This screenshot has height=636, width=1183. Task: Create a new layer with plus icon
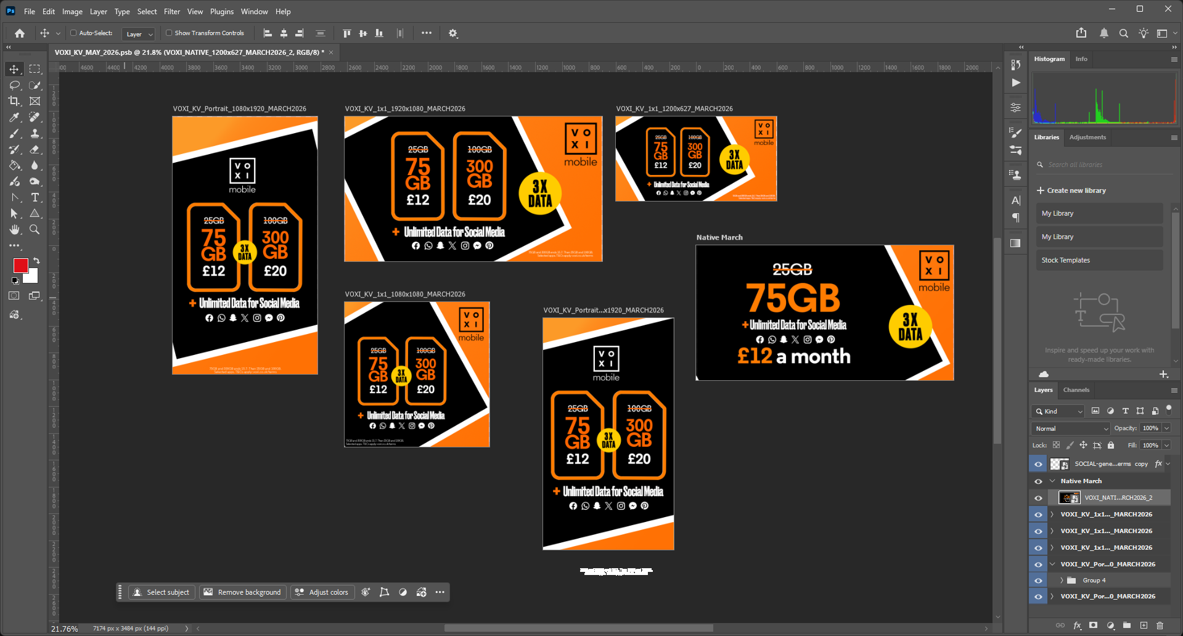coord(1144,625)
